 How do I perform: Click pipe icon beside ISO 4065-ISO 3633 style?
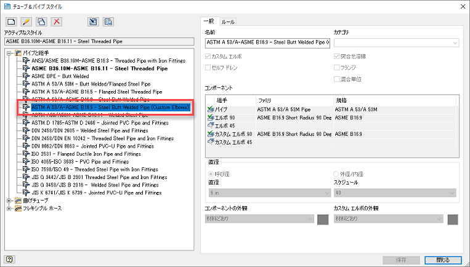point(26,162)
